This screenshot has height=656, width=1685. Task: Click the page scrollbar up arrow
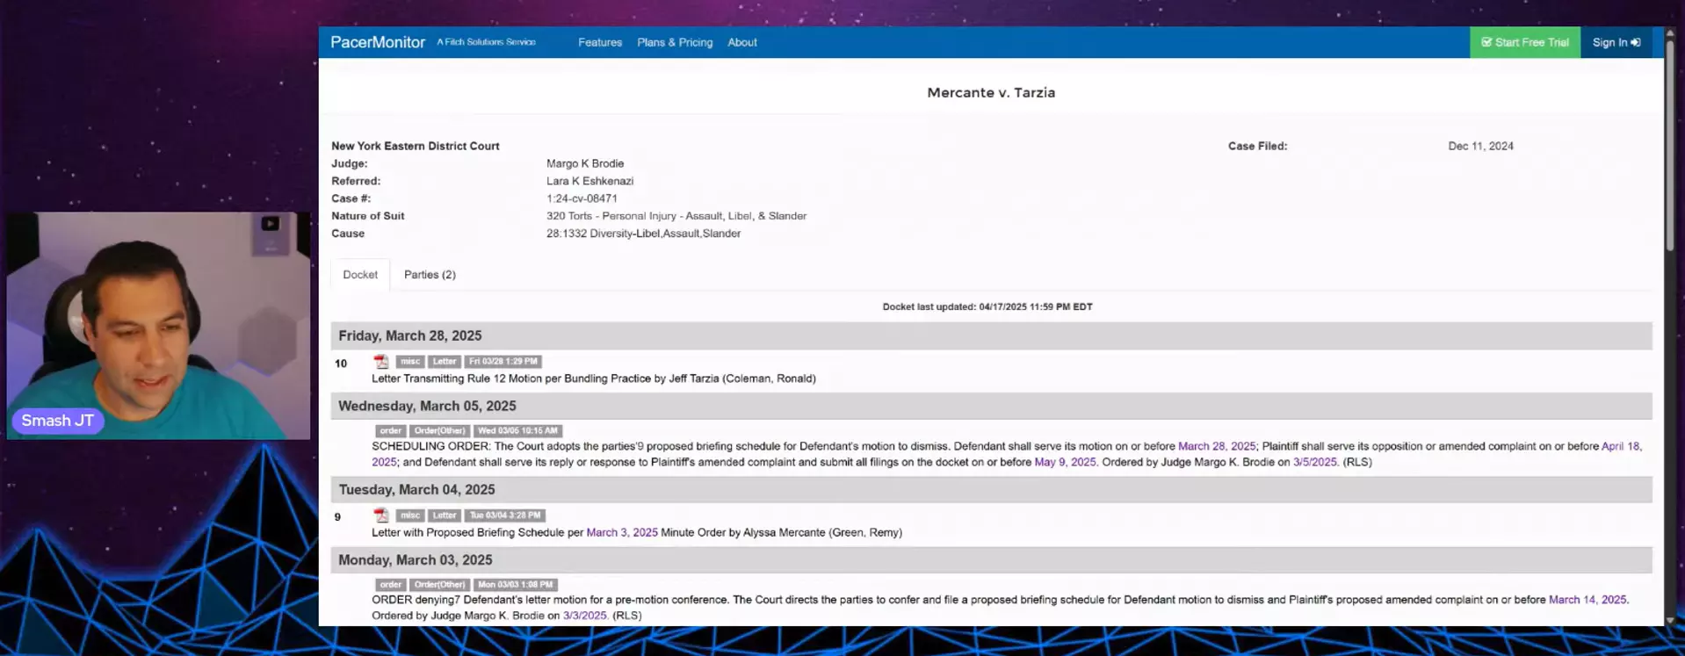[x=1670, y=33]
